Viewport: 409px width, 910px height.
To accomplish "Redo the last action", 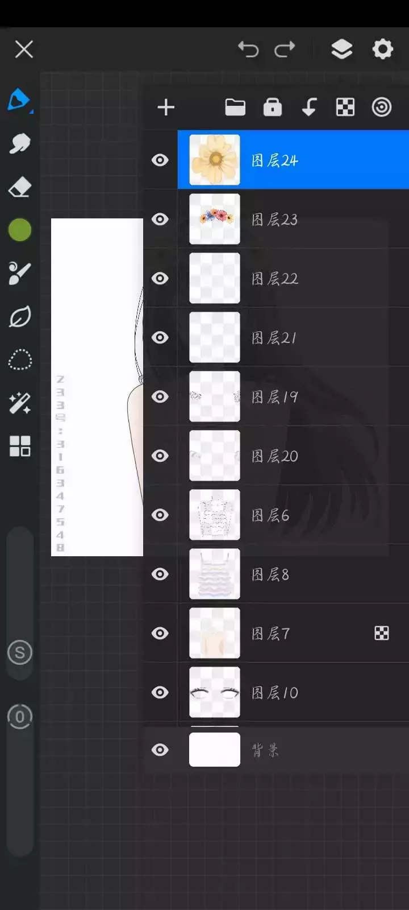I will pos(285,49).
